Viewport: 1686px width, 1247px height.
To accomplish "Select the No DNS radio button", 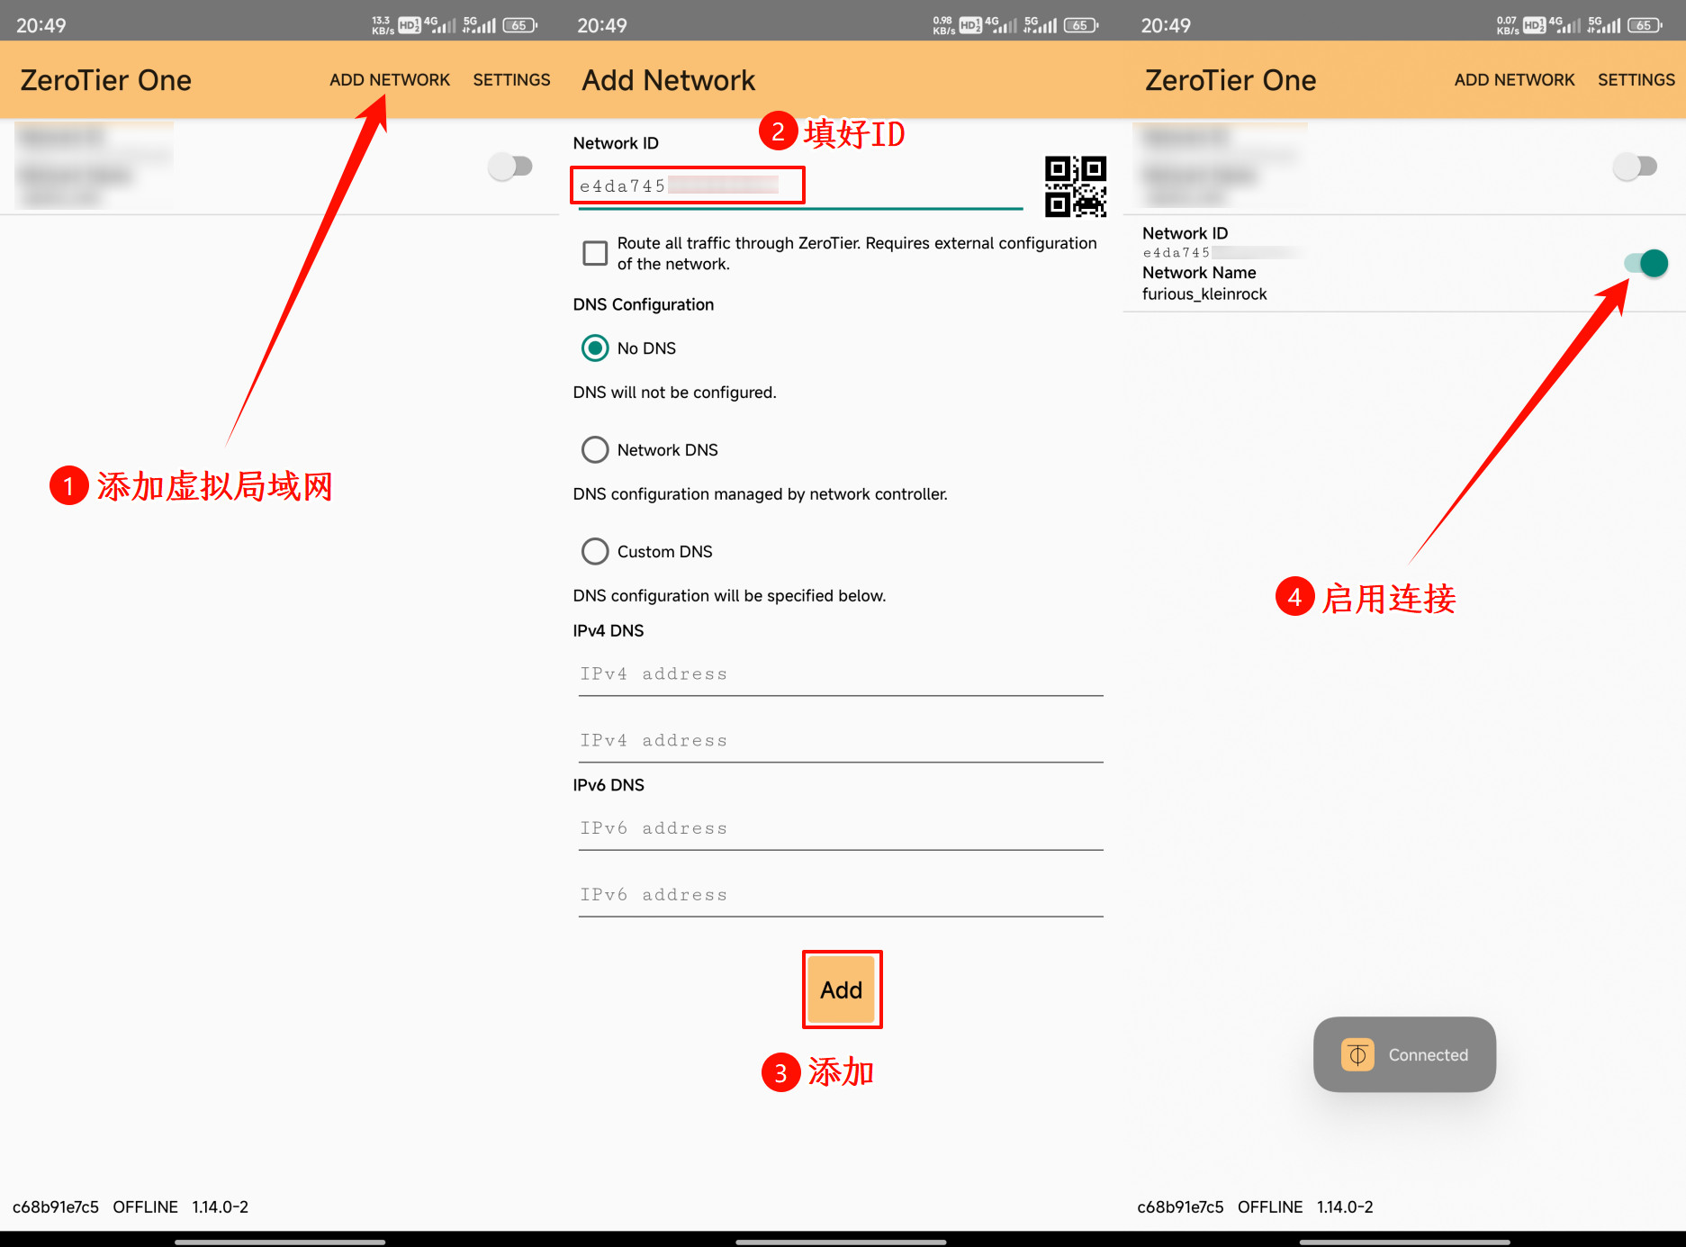I will 595,348.
